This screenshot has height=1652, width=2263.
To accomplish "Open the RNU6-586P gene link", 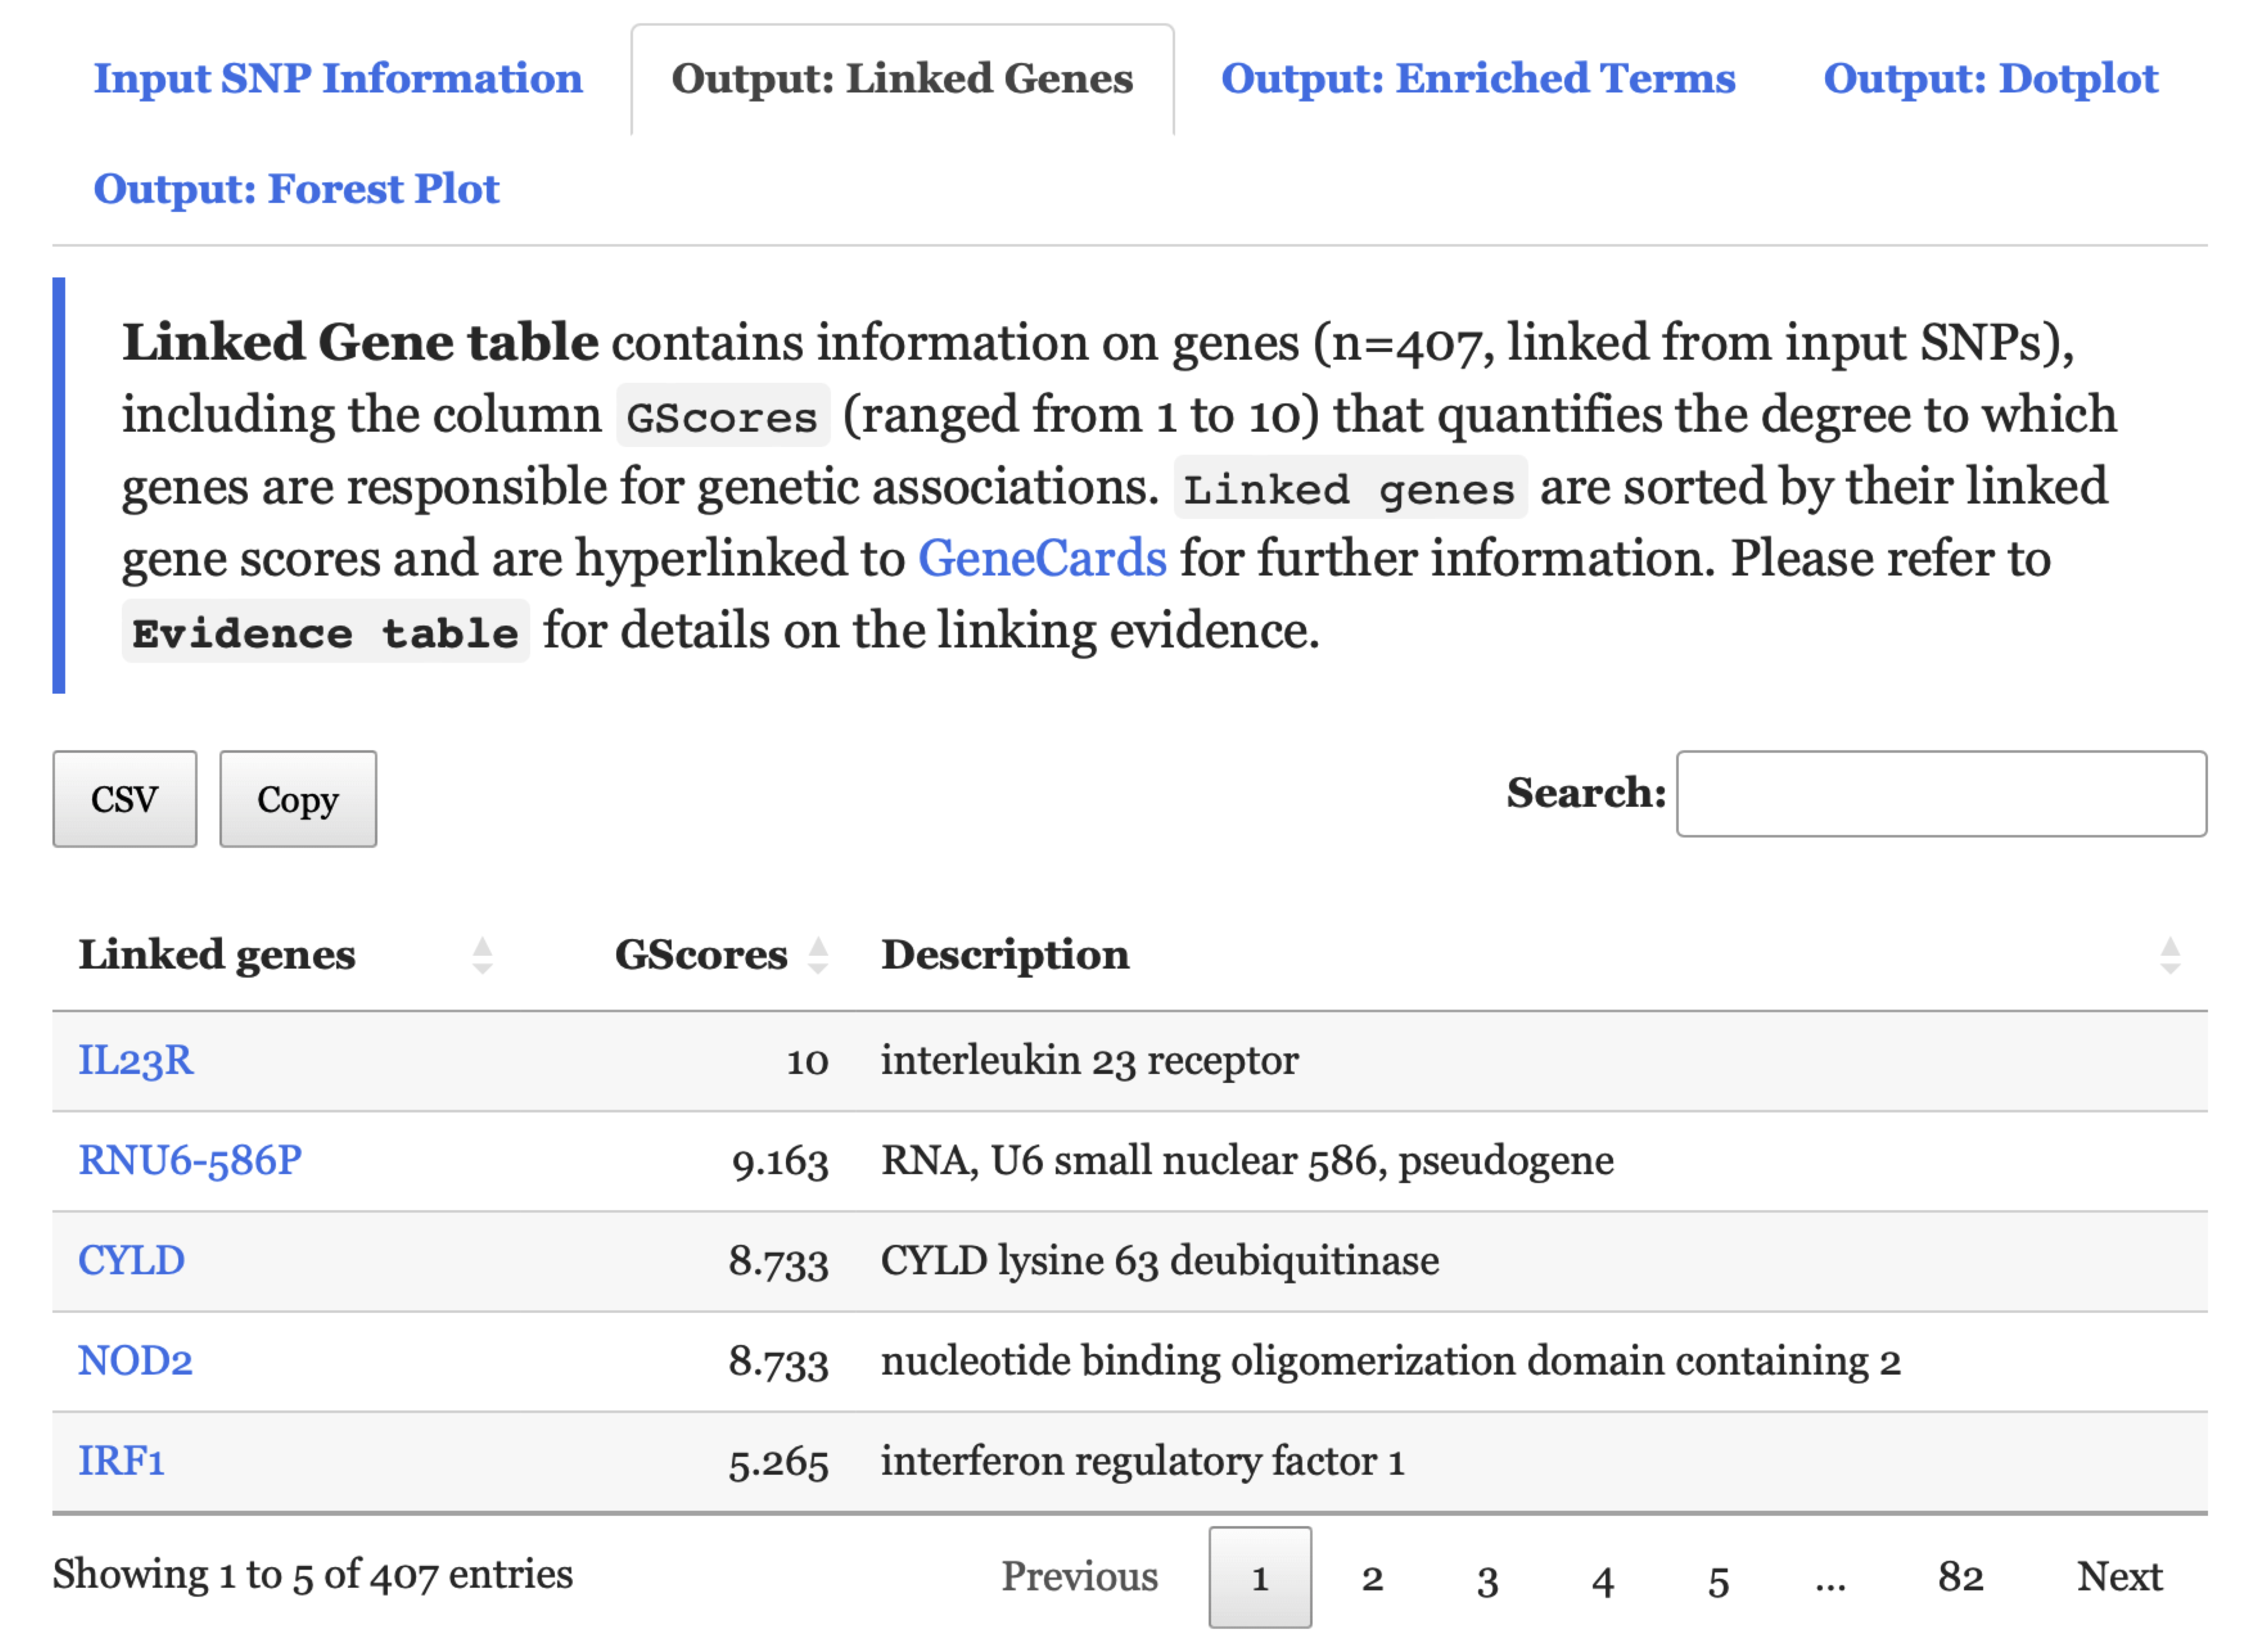I will coord(190,1161).
